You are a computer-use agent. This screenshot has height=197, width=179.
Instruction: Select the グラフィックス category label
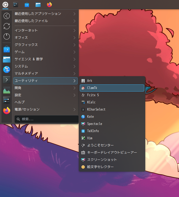26,45
